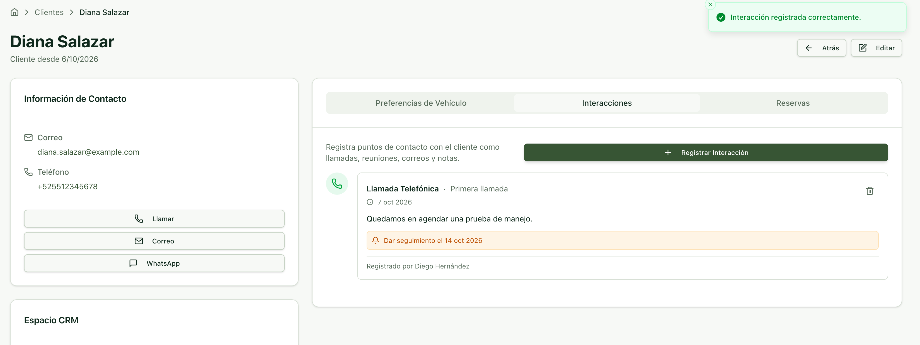Click phone number +525512345678

tap(67, 186)
